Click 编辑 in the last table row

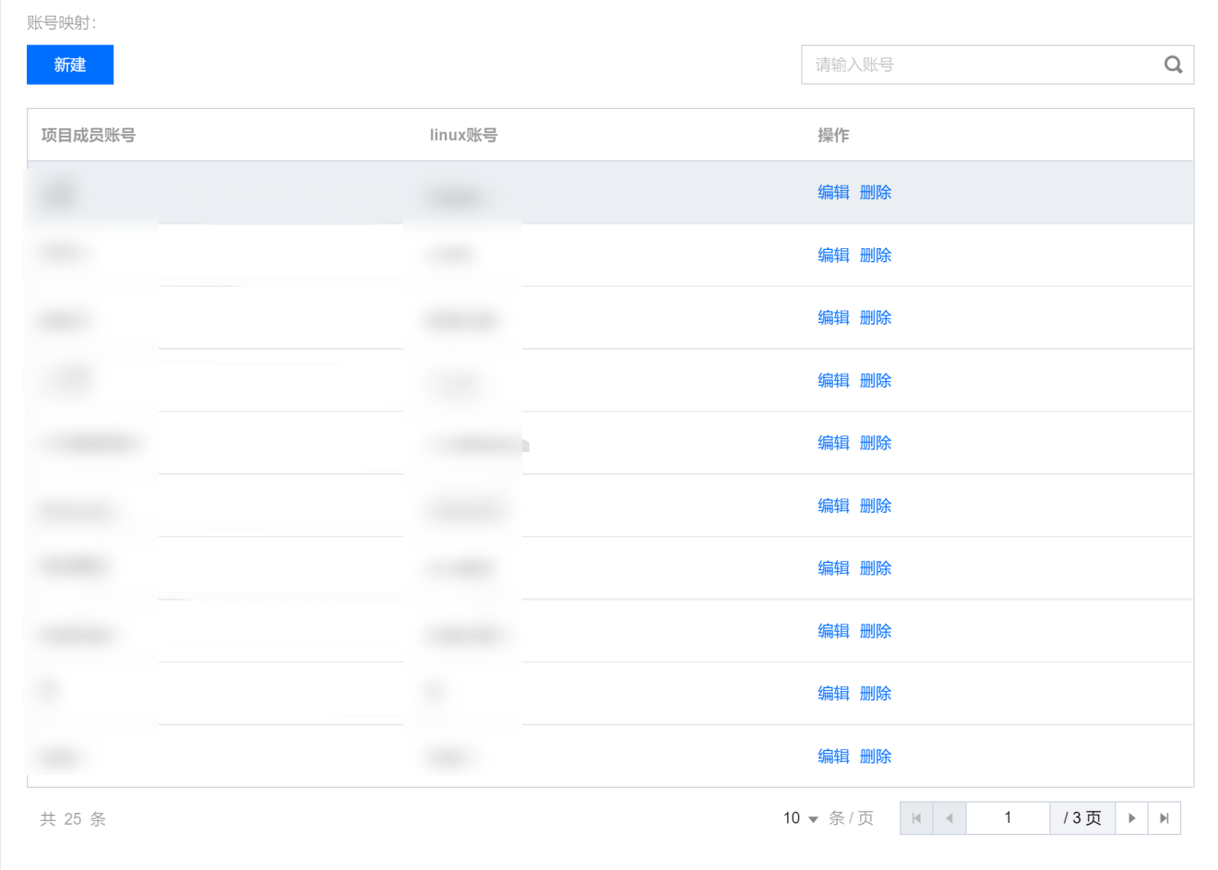(833, 757)
